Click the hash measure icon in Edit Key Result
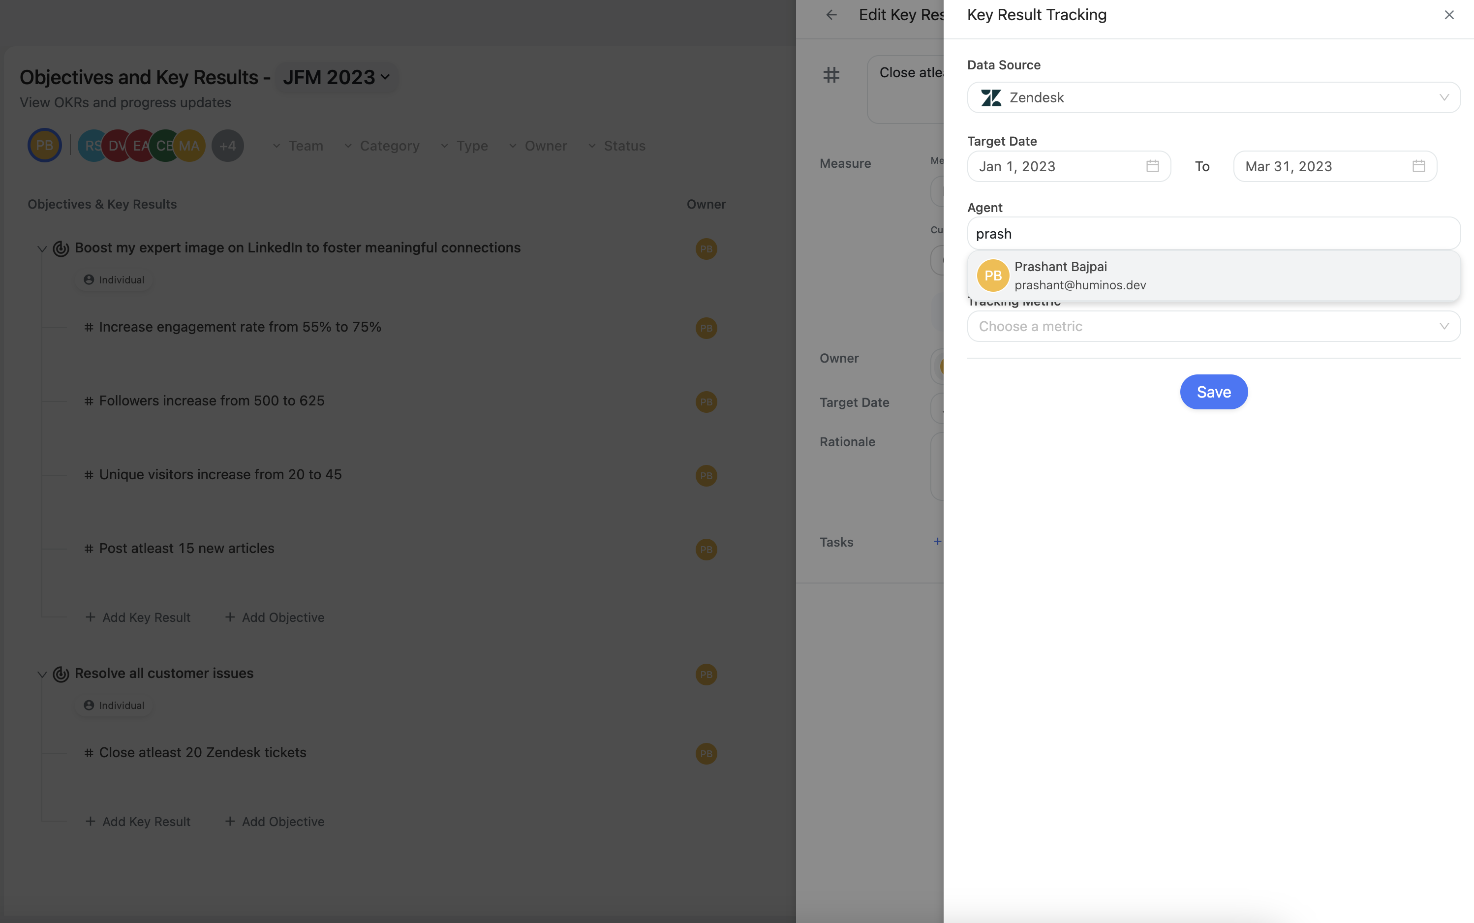This screenshot has width=1474, height=923. pyautogui.click(x=831, y=74)
